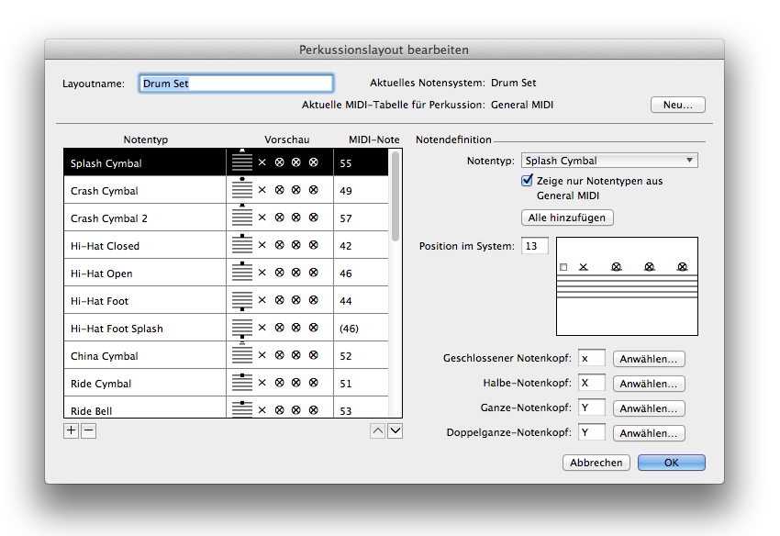Remove selected note type with minus button
The height and width of the screenshot is (536, 780).
tap(88, 430)
